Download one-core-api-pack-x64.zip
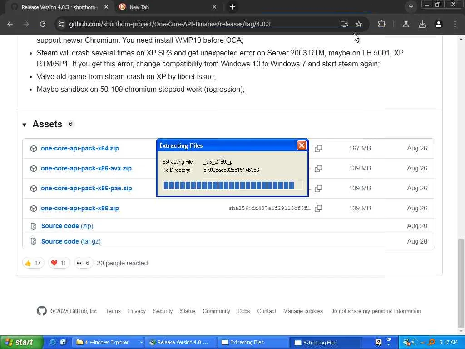 [80, 148]
